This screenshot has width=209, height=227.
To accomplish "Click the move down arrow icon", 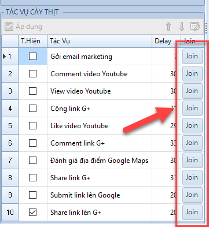I will tap(182, 26).
